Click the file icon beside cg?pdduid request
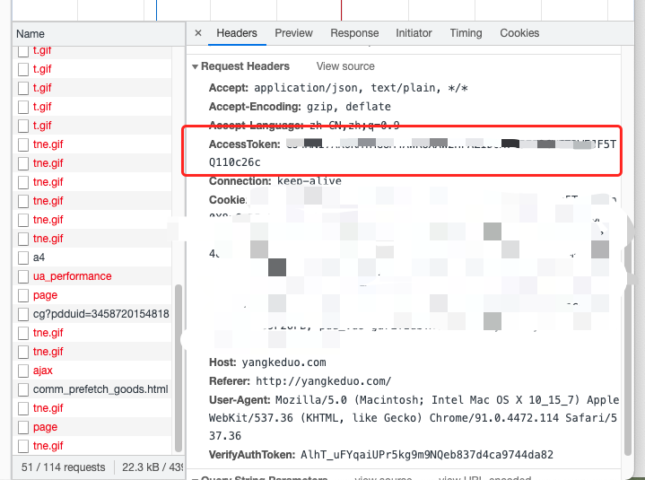The width and height of the screenshot is (645, 480). [x=24, y=314]
